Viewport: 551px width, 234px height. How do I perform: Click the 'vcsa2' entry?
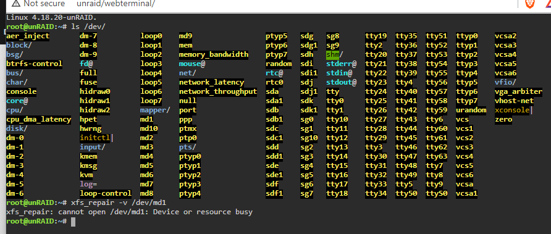(x=506, y=36)
